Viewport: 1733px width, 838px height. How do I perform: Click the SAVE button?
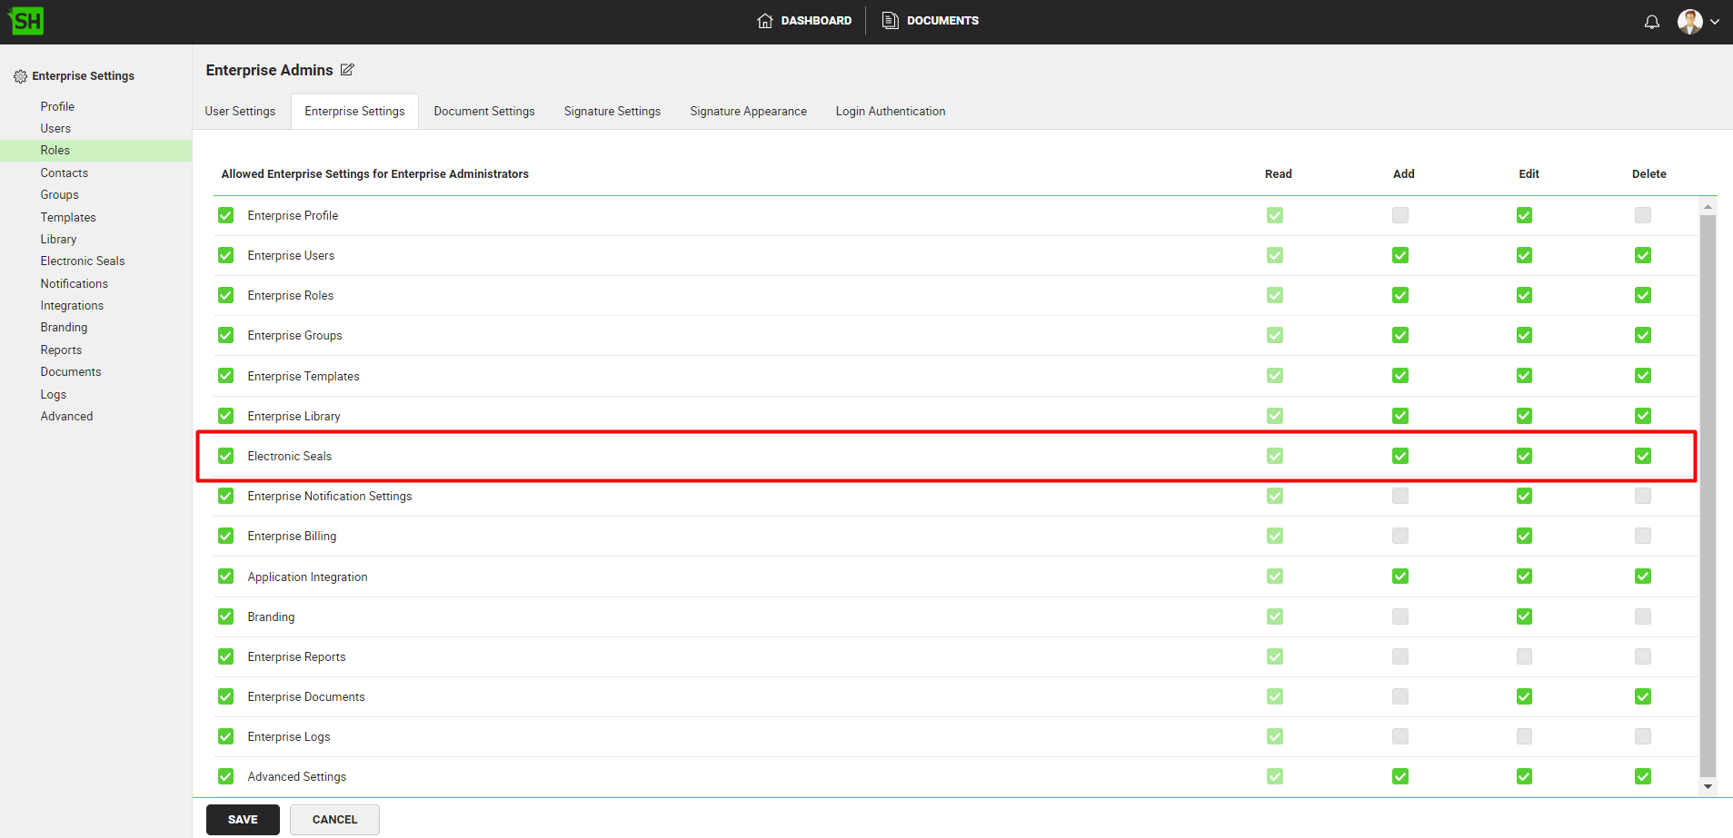(243, 819)
